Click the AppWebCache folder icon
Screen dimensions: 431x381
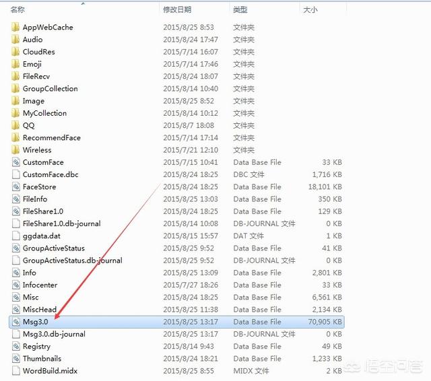pos(15,27)
